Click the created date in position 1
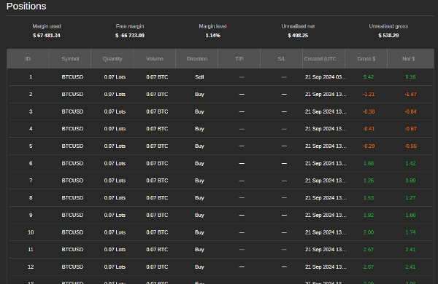The width and height of the screenshot is (438, 284). click(x=326, y=77)
